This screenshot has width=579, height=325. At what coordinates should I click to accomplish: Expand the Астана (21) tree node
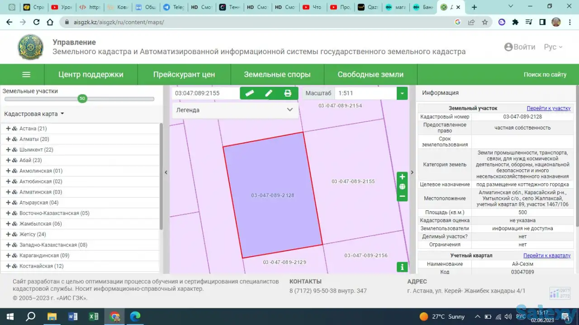click(8, 129)
